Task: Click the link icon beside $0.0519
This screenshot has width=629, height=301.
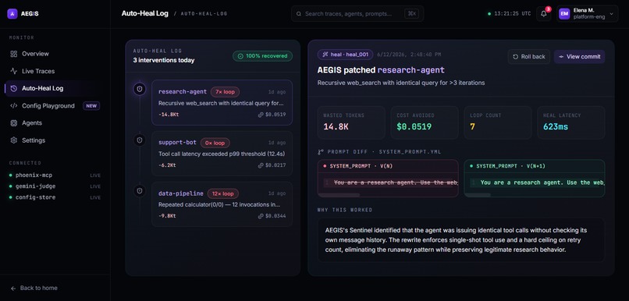Action: coord(261,115)
